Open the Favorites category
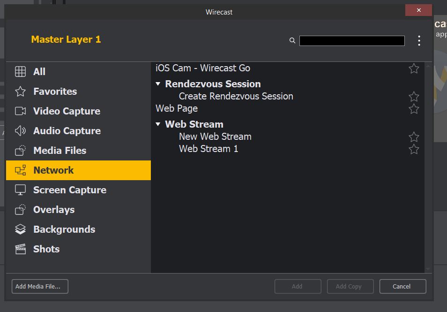The image size is (447, 312). [x=78, y=91]
